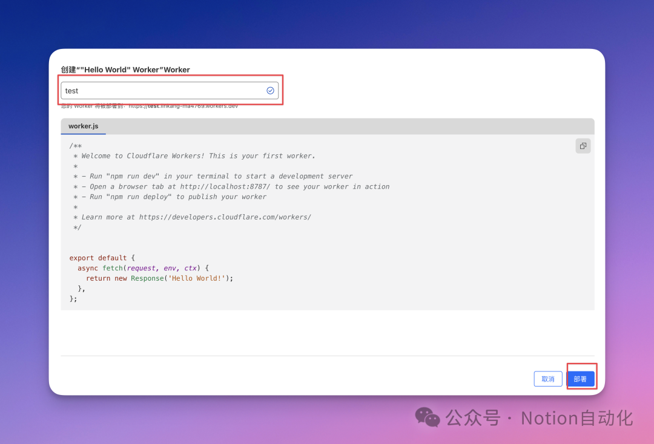This screenshot has height=444, width=654.
Task: Click the line mentioning http://localhost:8787/
Action: tap(231, 186)
